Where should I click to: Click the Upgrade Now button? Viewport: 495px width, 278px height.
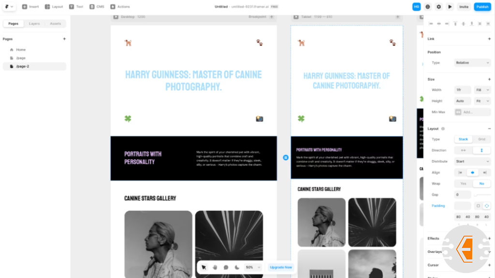click(x=281, y=267)
